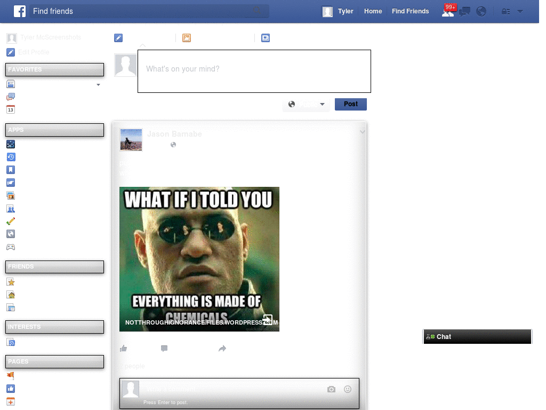Image resolution: width=546 pixels, height=410 pixels.
Task: Open the Messages speech-bubble icon under Favorites
Action: coord(11,97)
